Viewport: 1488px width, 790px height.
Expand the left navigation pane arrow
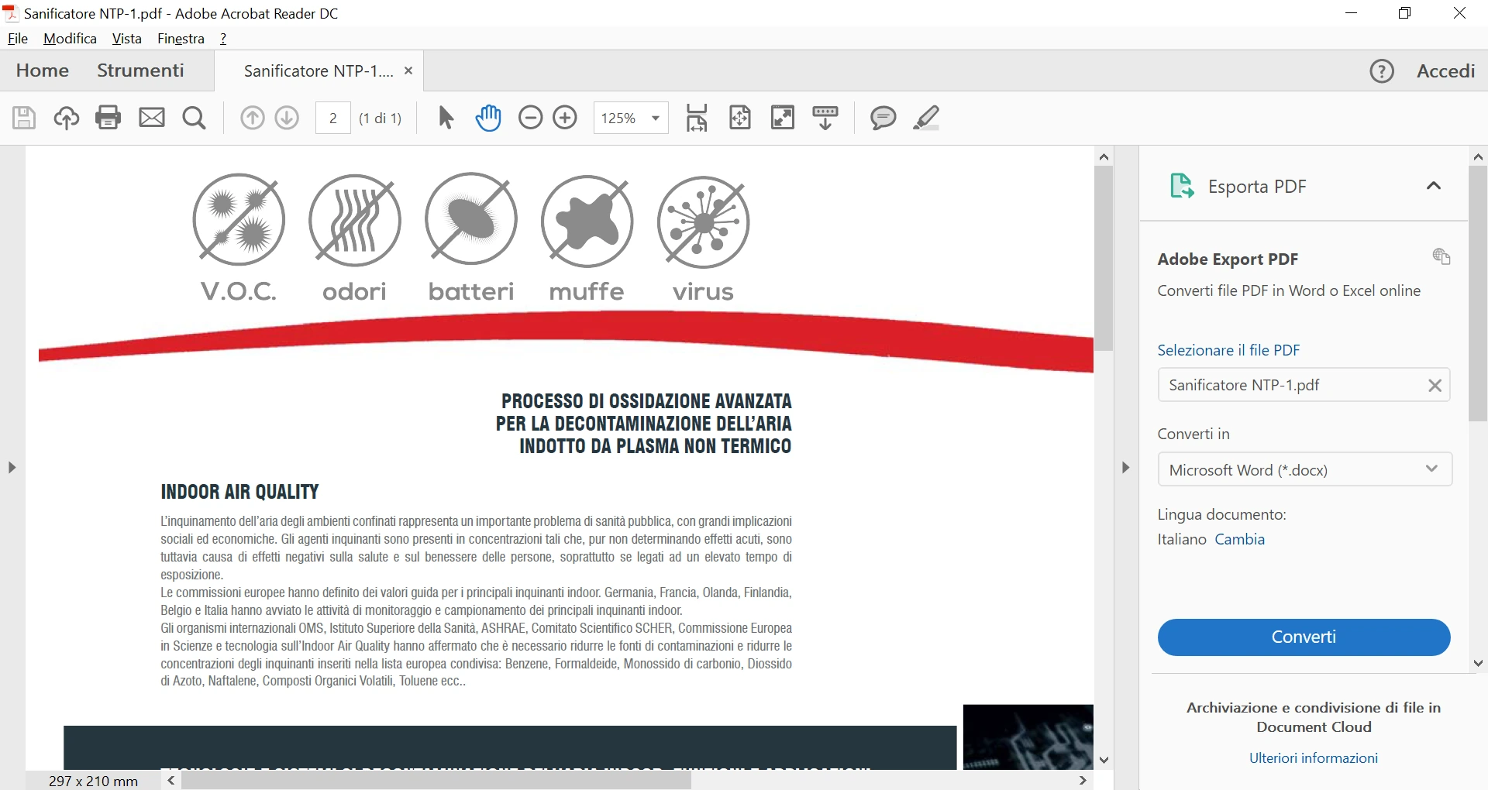[x=12, y=468]
